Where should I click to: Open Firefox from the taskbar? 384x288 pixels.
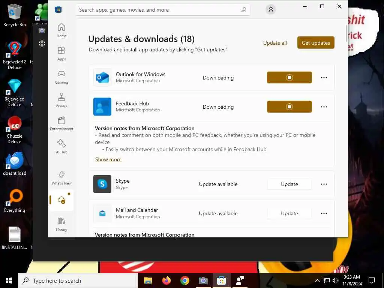tap(166, 280)
